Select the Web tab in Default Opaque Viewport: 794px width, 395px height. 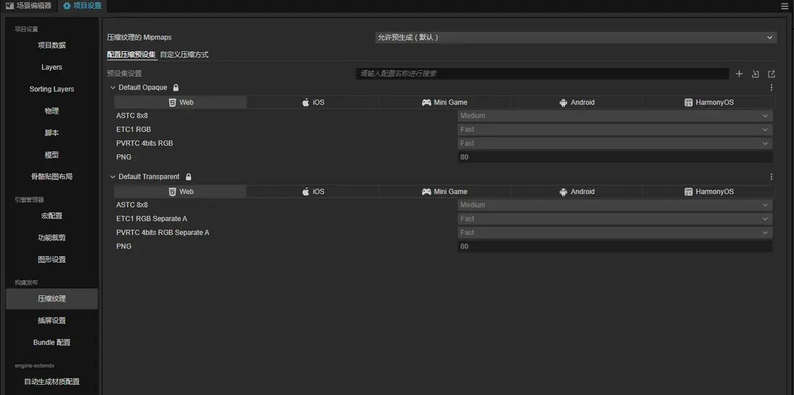click(180, 102)
